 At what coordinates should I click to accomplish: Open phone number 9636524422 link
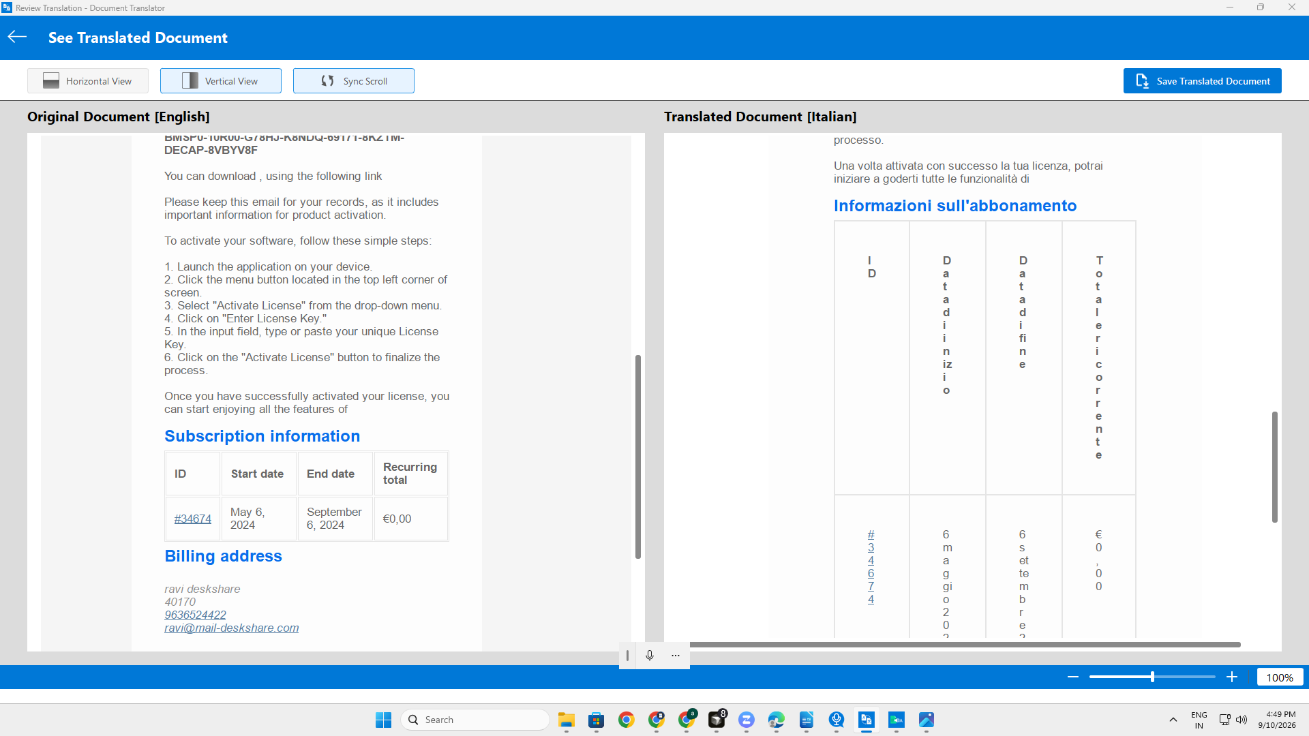195,615
